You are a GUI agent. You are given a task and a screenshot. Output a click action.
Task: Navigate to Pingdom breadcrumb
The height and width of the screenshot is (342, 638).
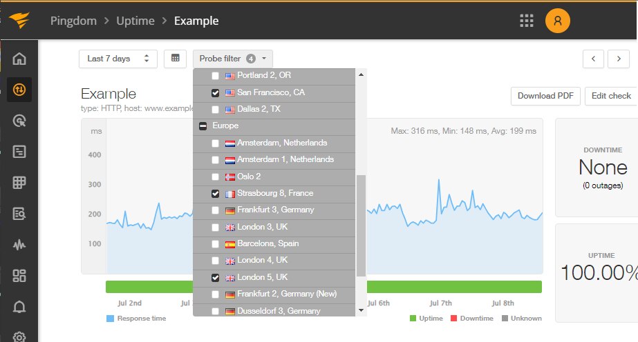[73, 21]
